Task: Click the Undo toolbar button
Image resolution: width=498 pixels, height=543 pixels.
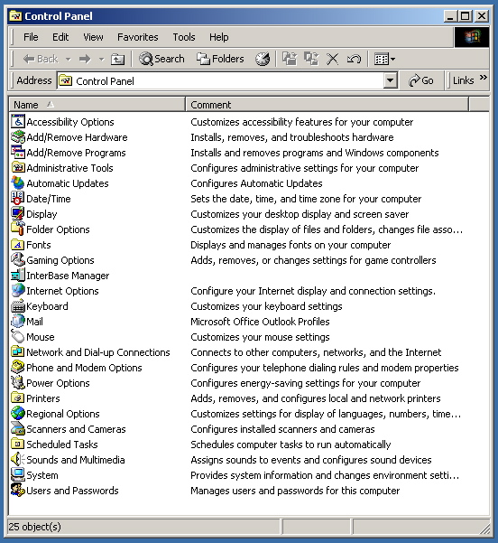Action: [354, 59]
